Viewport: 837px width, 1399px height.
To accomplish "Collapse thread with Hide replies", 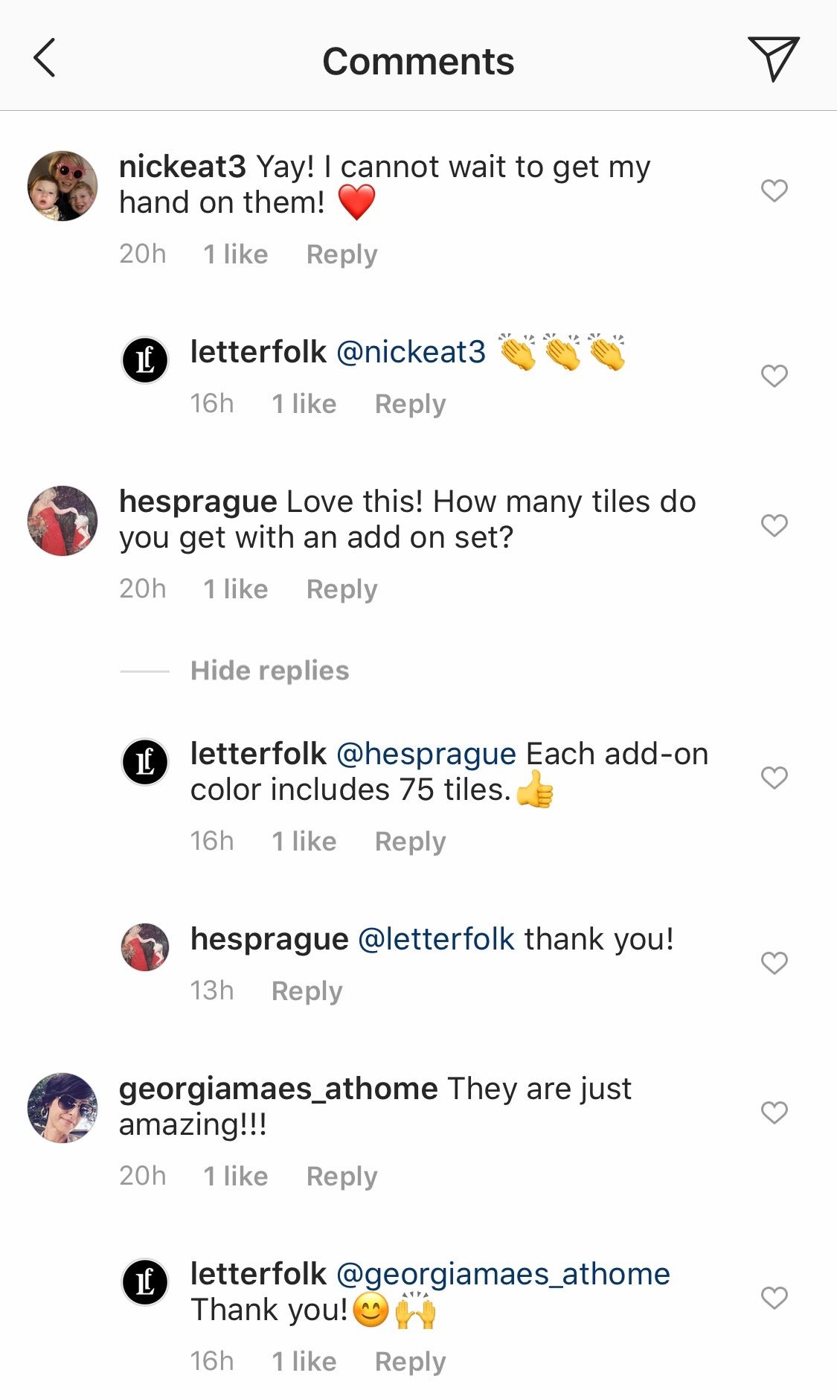I will click(x=269, y=670).
